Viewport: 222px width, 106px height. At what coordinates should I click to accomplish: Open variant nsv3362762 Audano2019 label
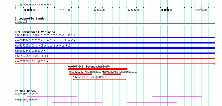pos(120,72)
